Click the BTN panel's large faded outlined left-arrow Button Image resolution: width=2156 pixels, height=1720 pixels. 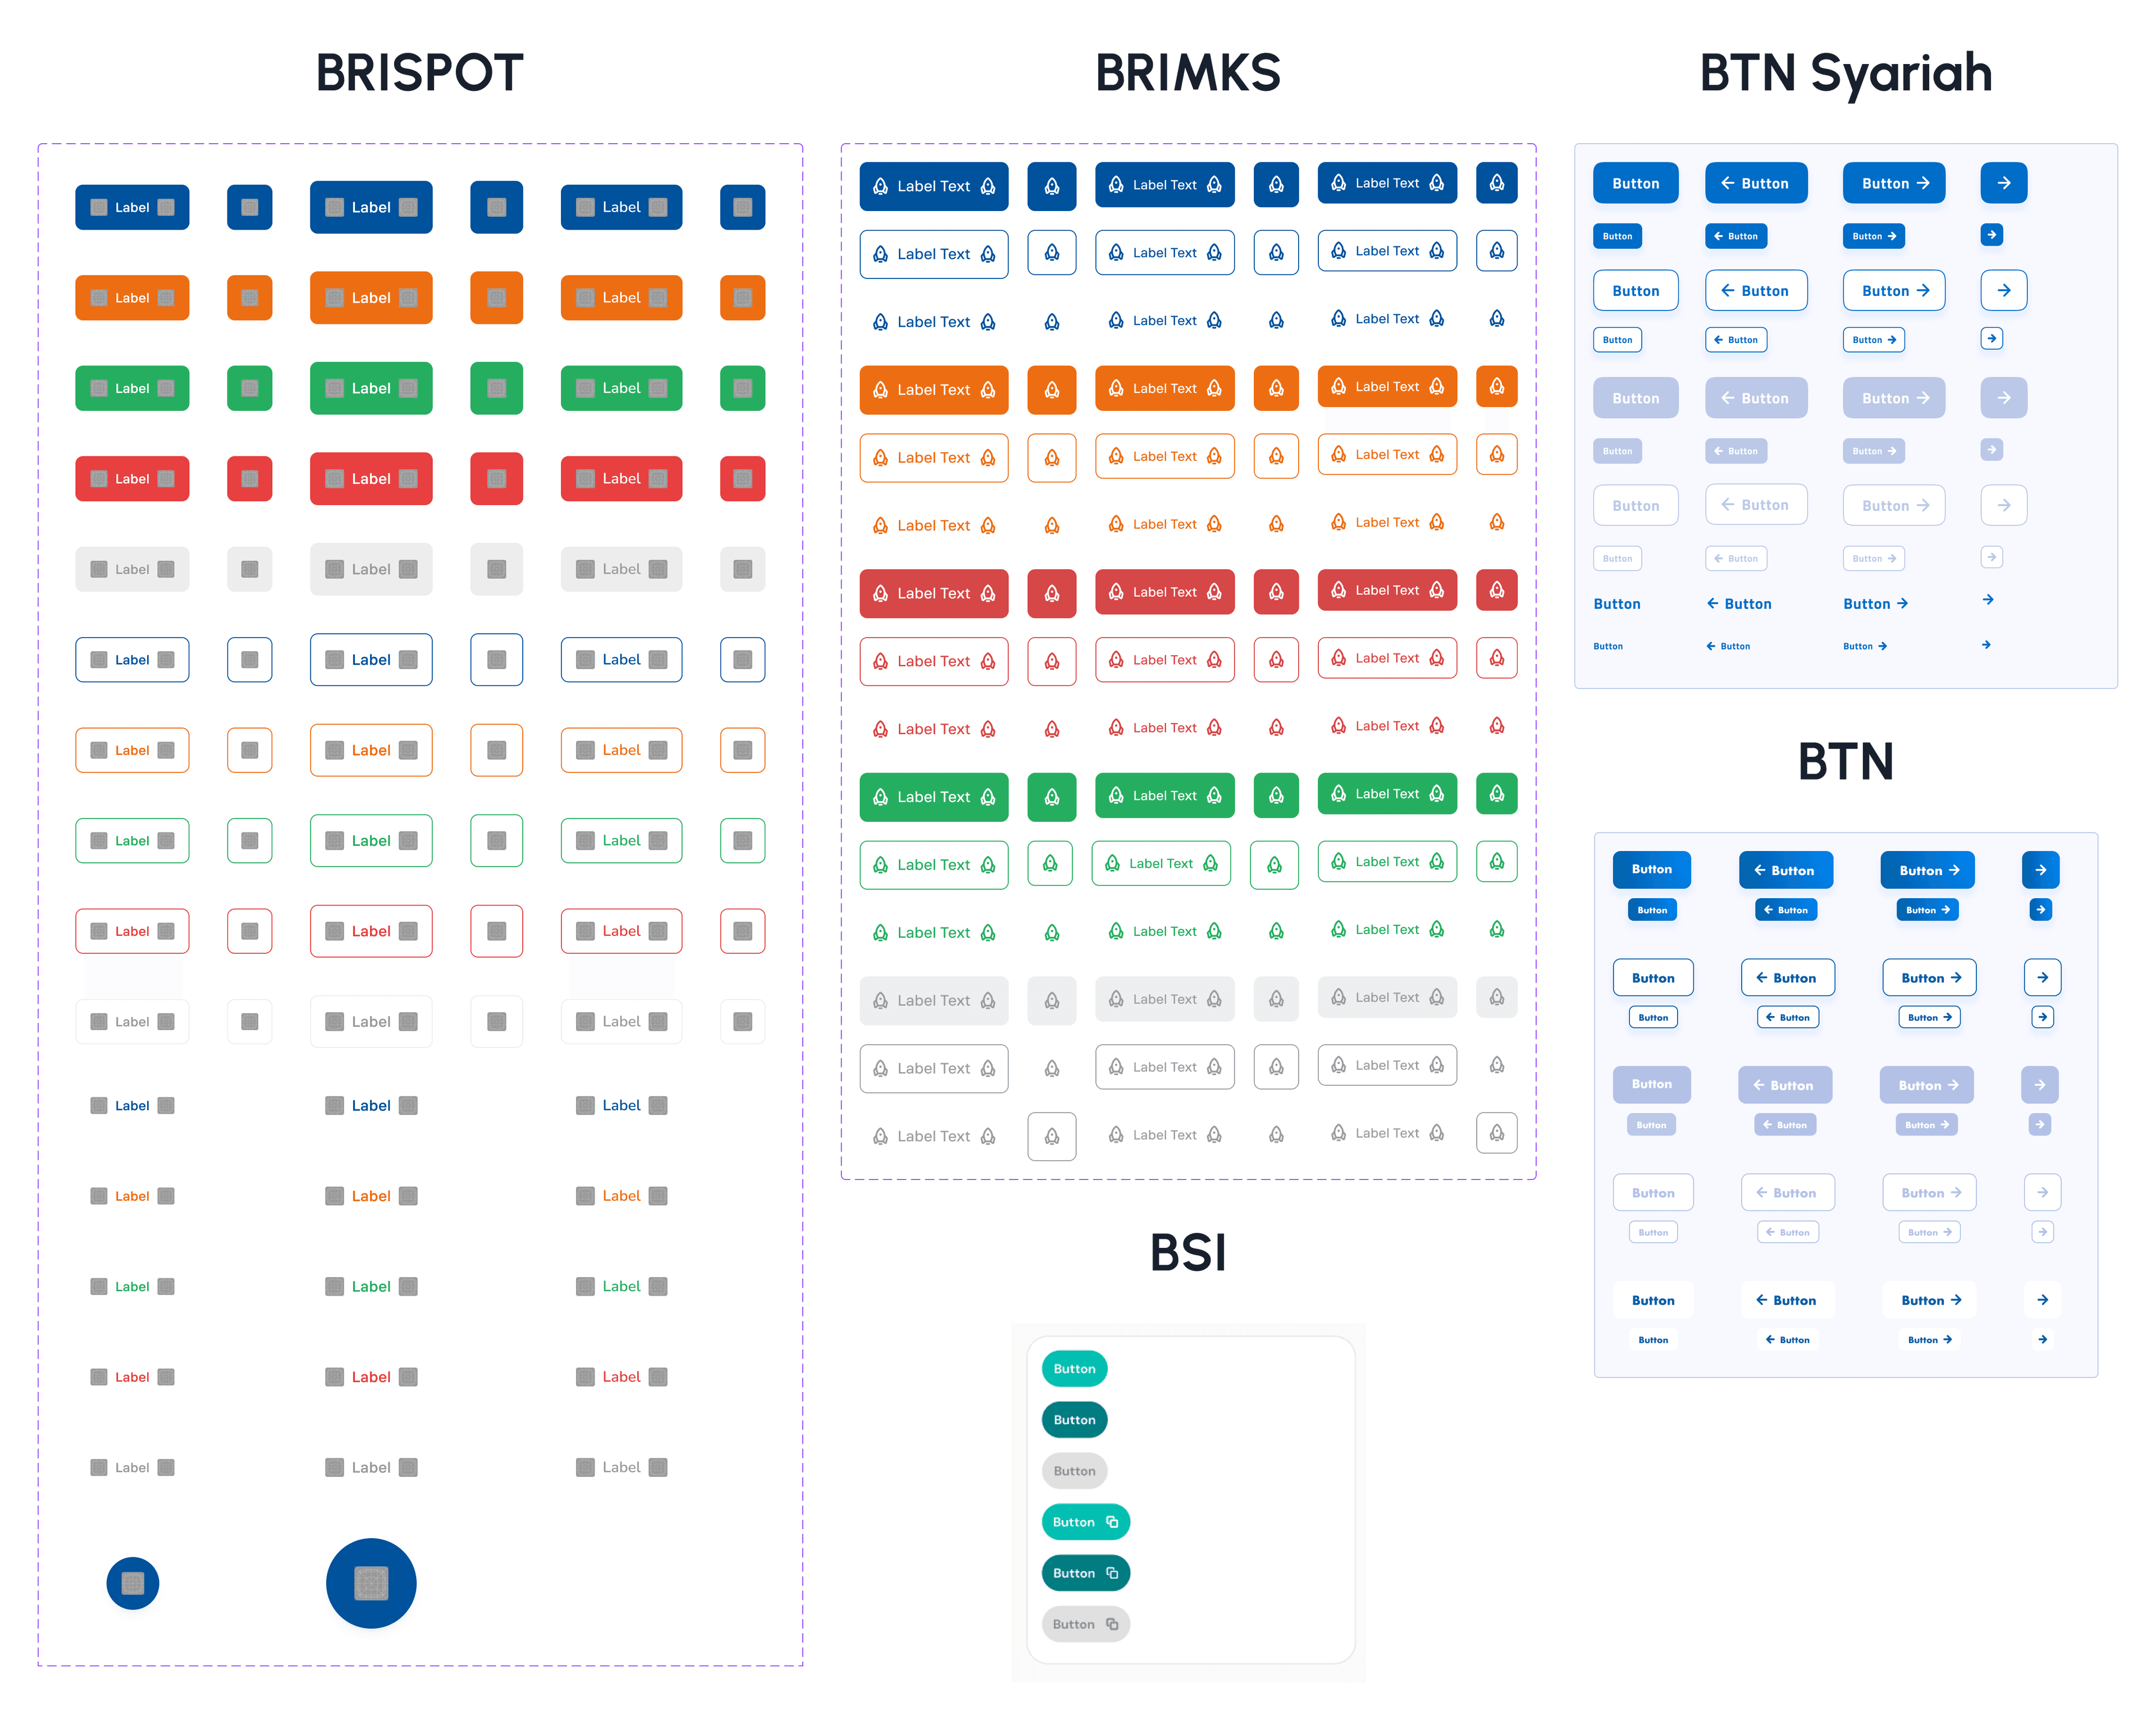coord(1787,1192)
